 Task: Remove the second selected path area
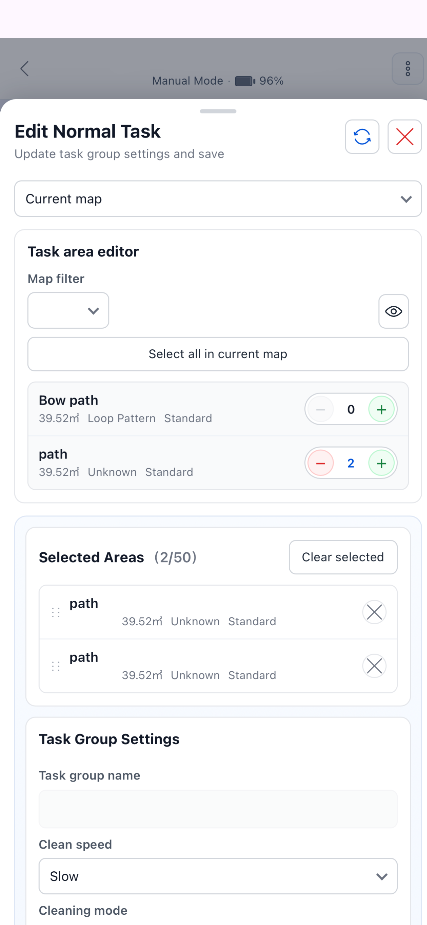click(x=374, y=666)
